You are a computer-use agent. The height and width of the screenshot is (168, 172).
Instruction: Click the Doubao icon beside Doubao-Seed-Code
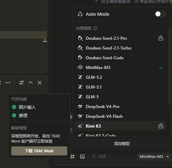(80, 58)
